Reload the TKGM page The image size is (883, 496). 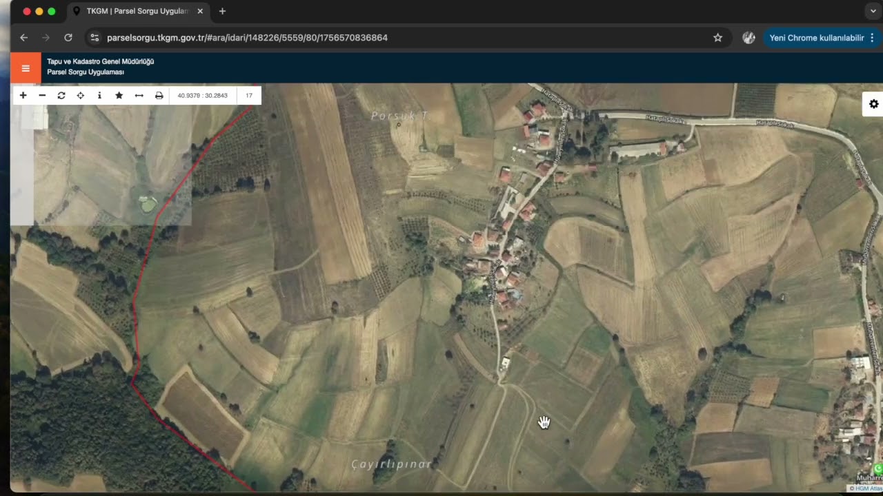click(68, 38)
